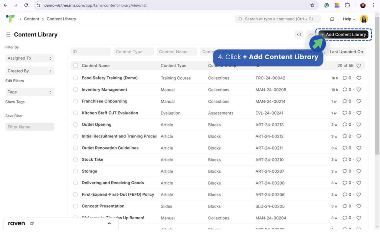Click Add Content Library button
This screenshot has height=232, width=380.
[x=343, y=34]
